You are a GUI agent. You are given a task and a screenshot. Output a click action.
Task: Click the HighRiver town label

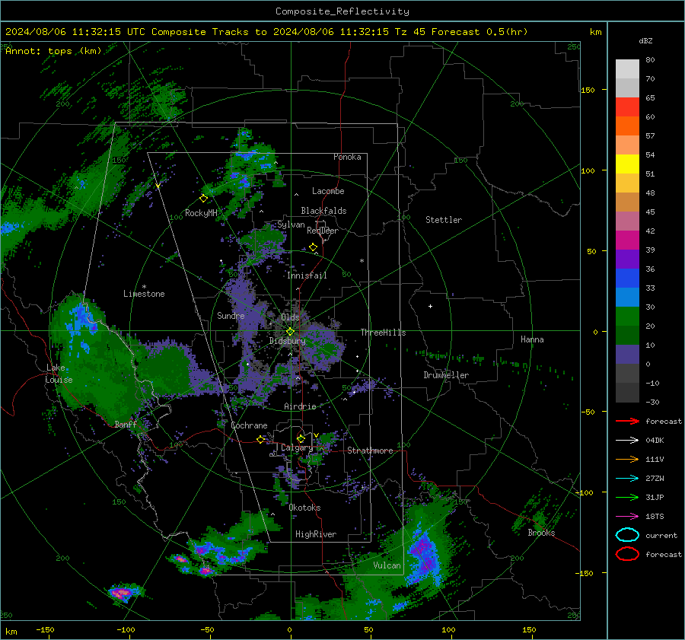316,534
